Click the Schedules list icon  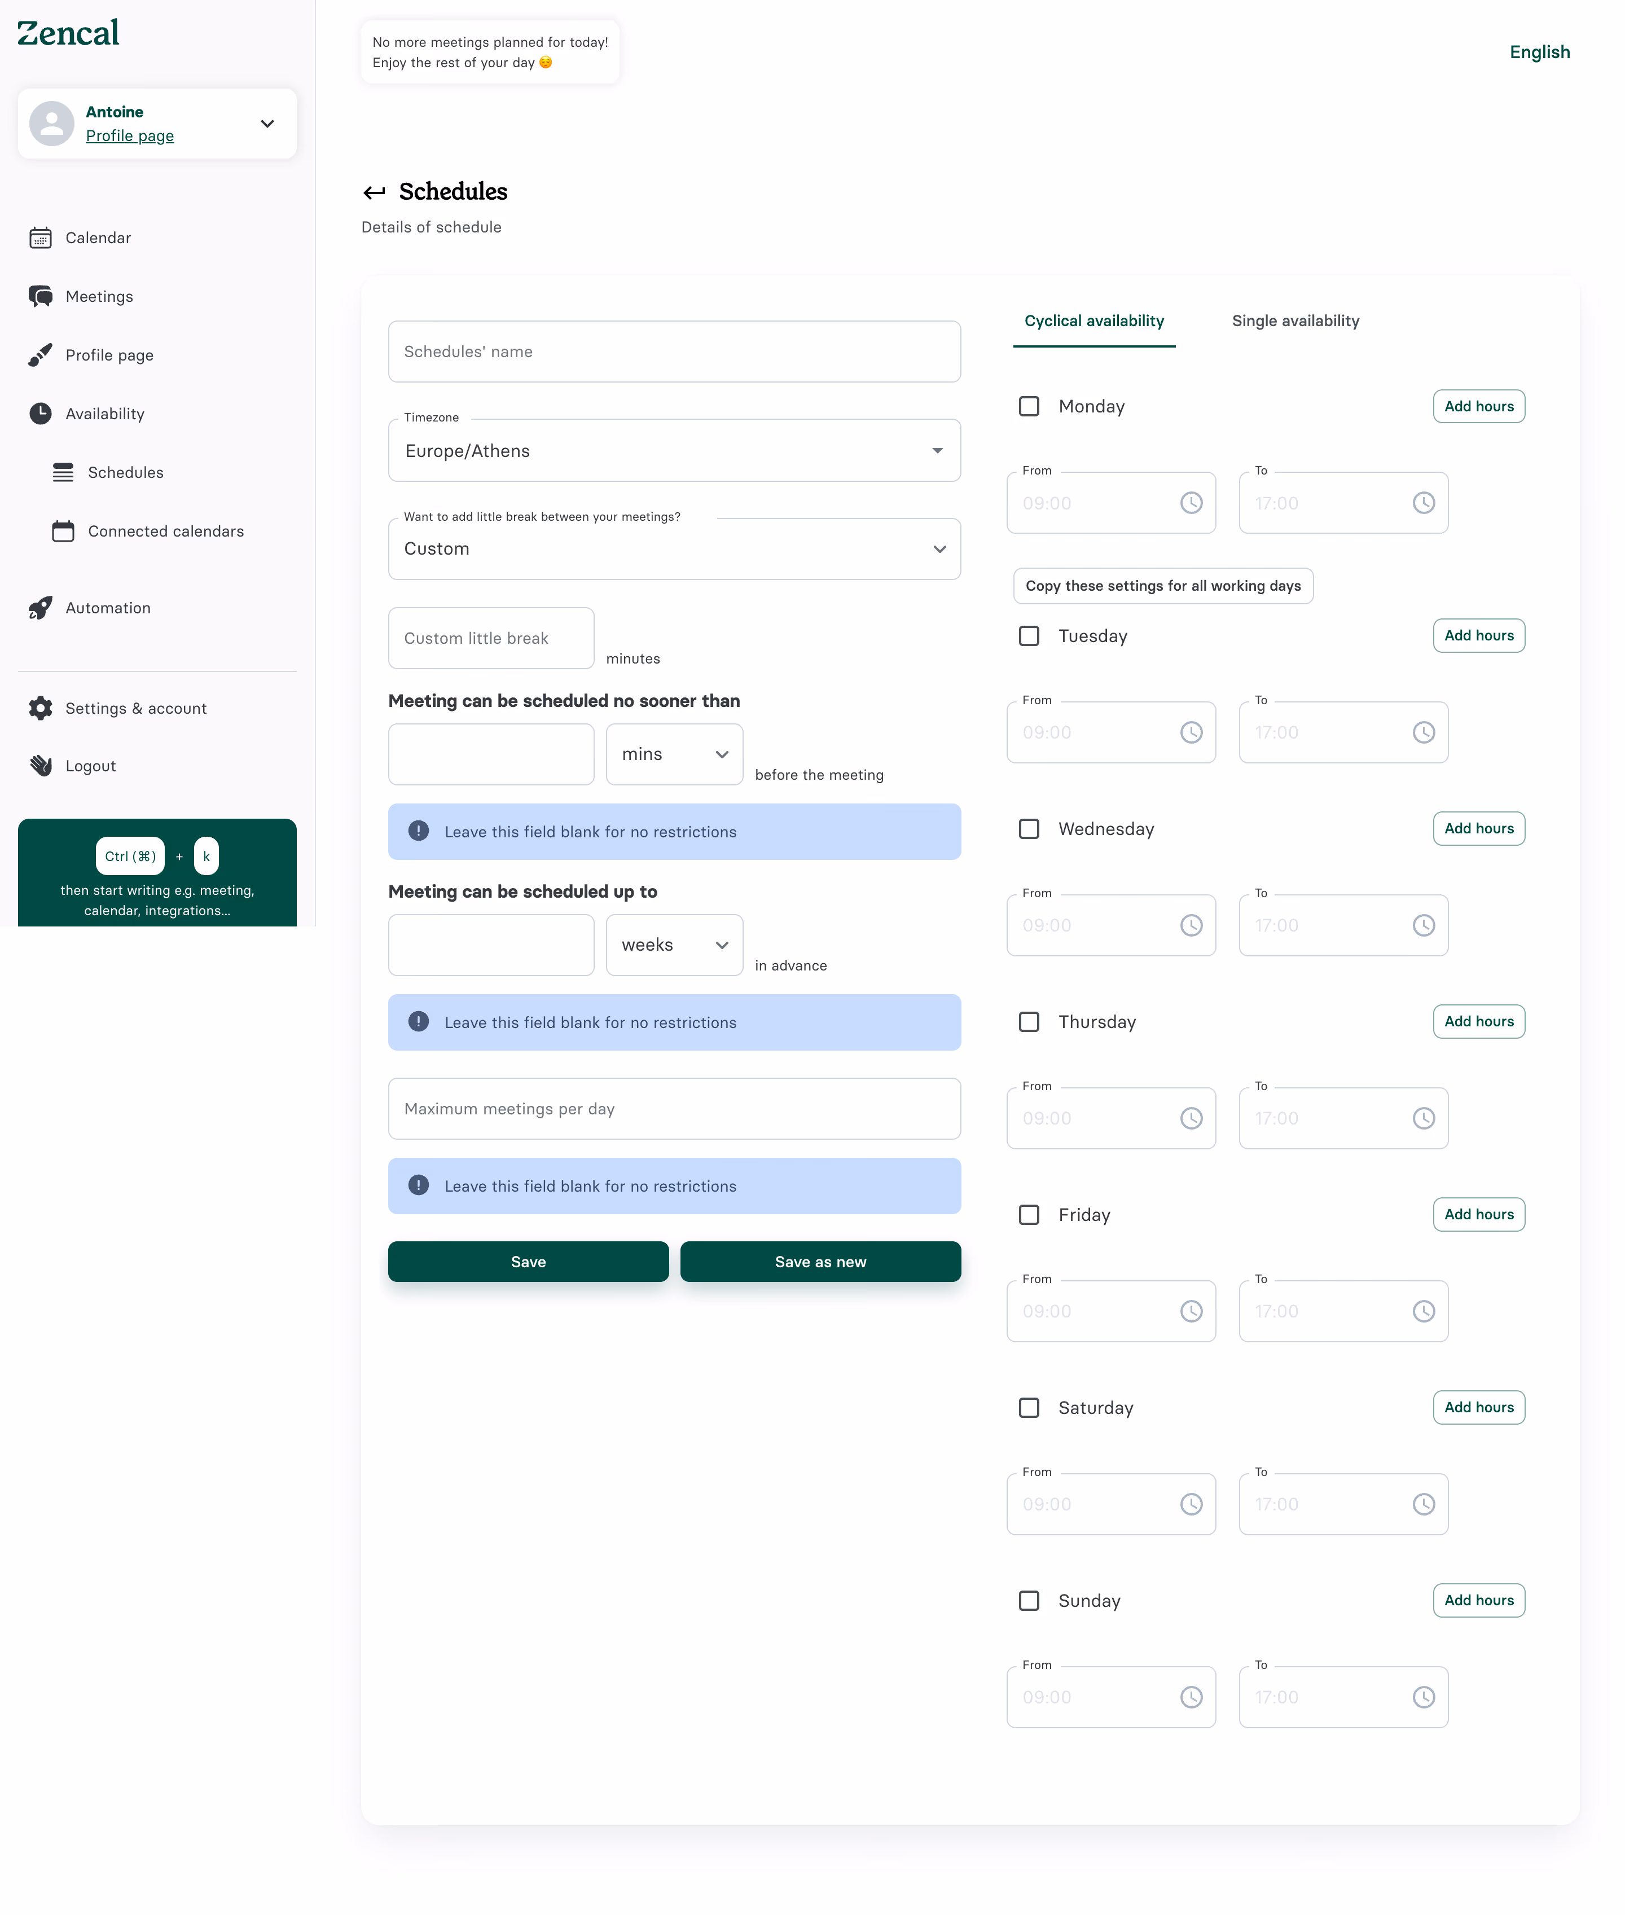tap(63, 472)
